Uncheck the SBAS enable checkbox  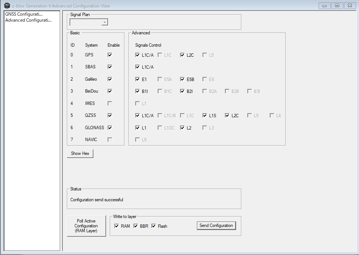pos(110,67)
